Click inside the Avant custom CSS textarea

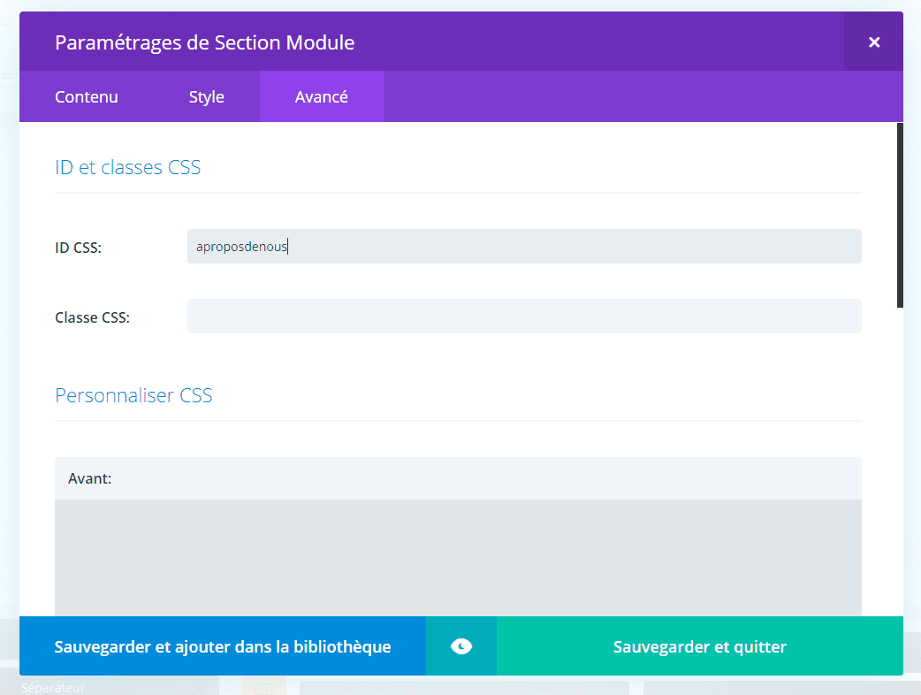457,557
